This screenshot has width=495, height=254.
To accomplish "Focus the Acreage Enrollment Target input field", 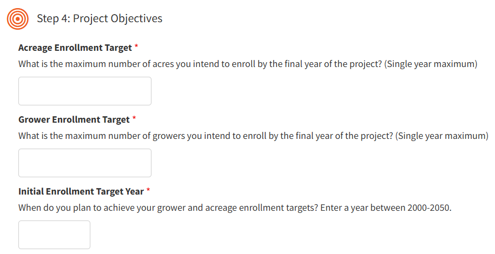I will [84, 91].
